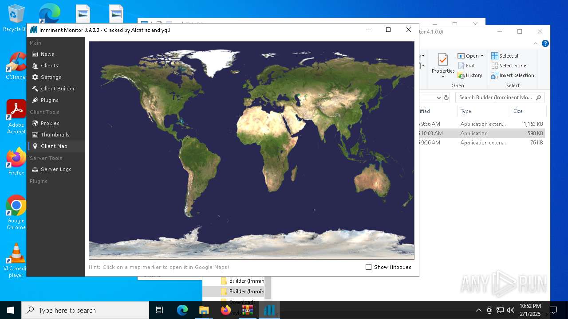Expand the Open dropdown arrow in Explorer ribbon
The width and height of the screenshot is (568, 319).
pyautogui.click(x=482, y=56)
